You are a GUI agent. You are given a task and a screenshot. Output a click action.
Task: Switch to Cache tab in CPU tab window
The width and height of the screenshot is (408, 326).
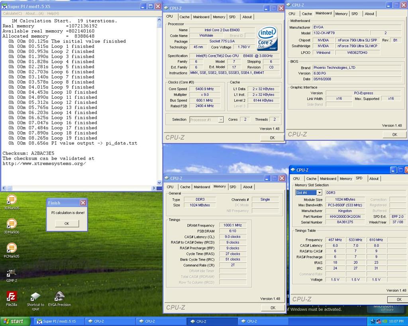184,17
